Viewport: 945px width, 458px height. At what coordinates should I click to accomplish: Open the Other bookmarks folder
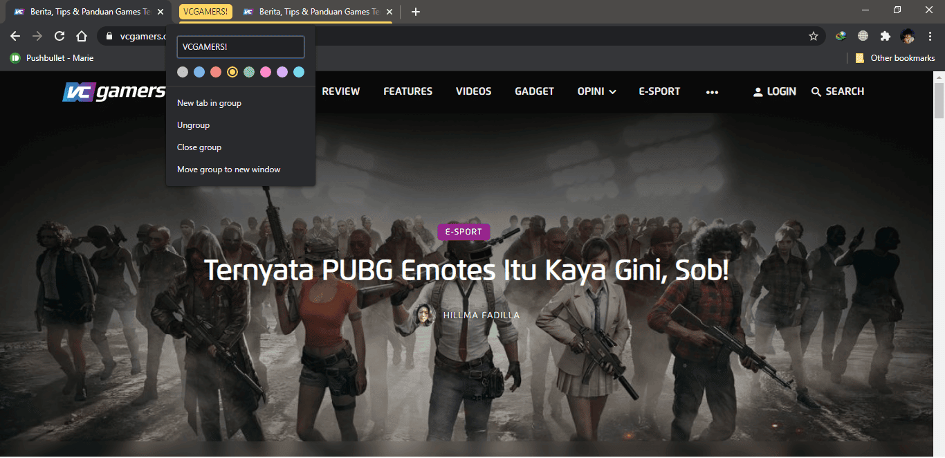coord(895,58)
